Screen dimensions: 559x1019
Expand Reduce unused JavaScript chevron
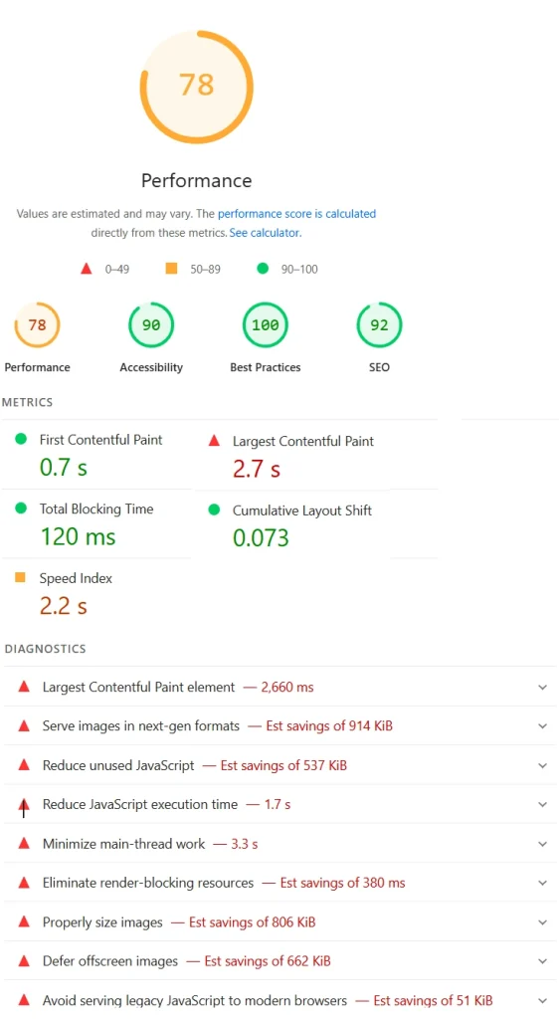pyautogui.click(x=543, y=765)
